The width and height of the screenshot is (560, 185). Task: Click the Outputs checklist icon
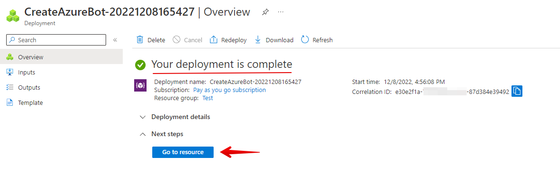(10, 87)
